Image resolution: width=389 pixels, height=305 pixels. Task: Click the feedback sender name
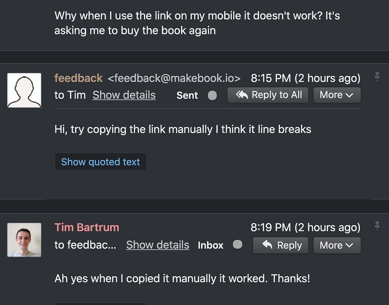click(78, 78)
